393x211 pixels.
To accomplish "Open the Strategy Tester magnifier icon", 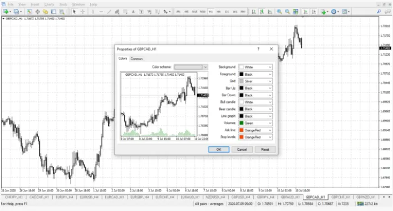I will pyautogui.click(x=62, y=12).
